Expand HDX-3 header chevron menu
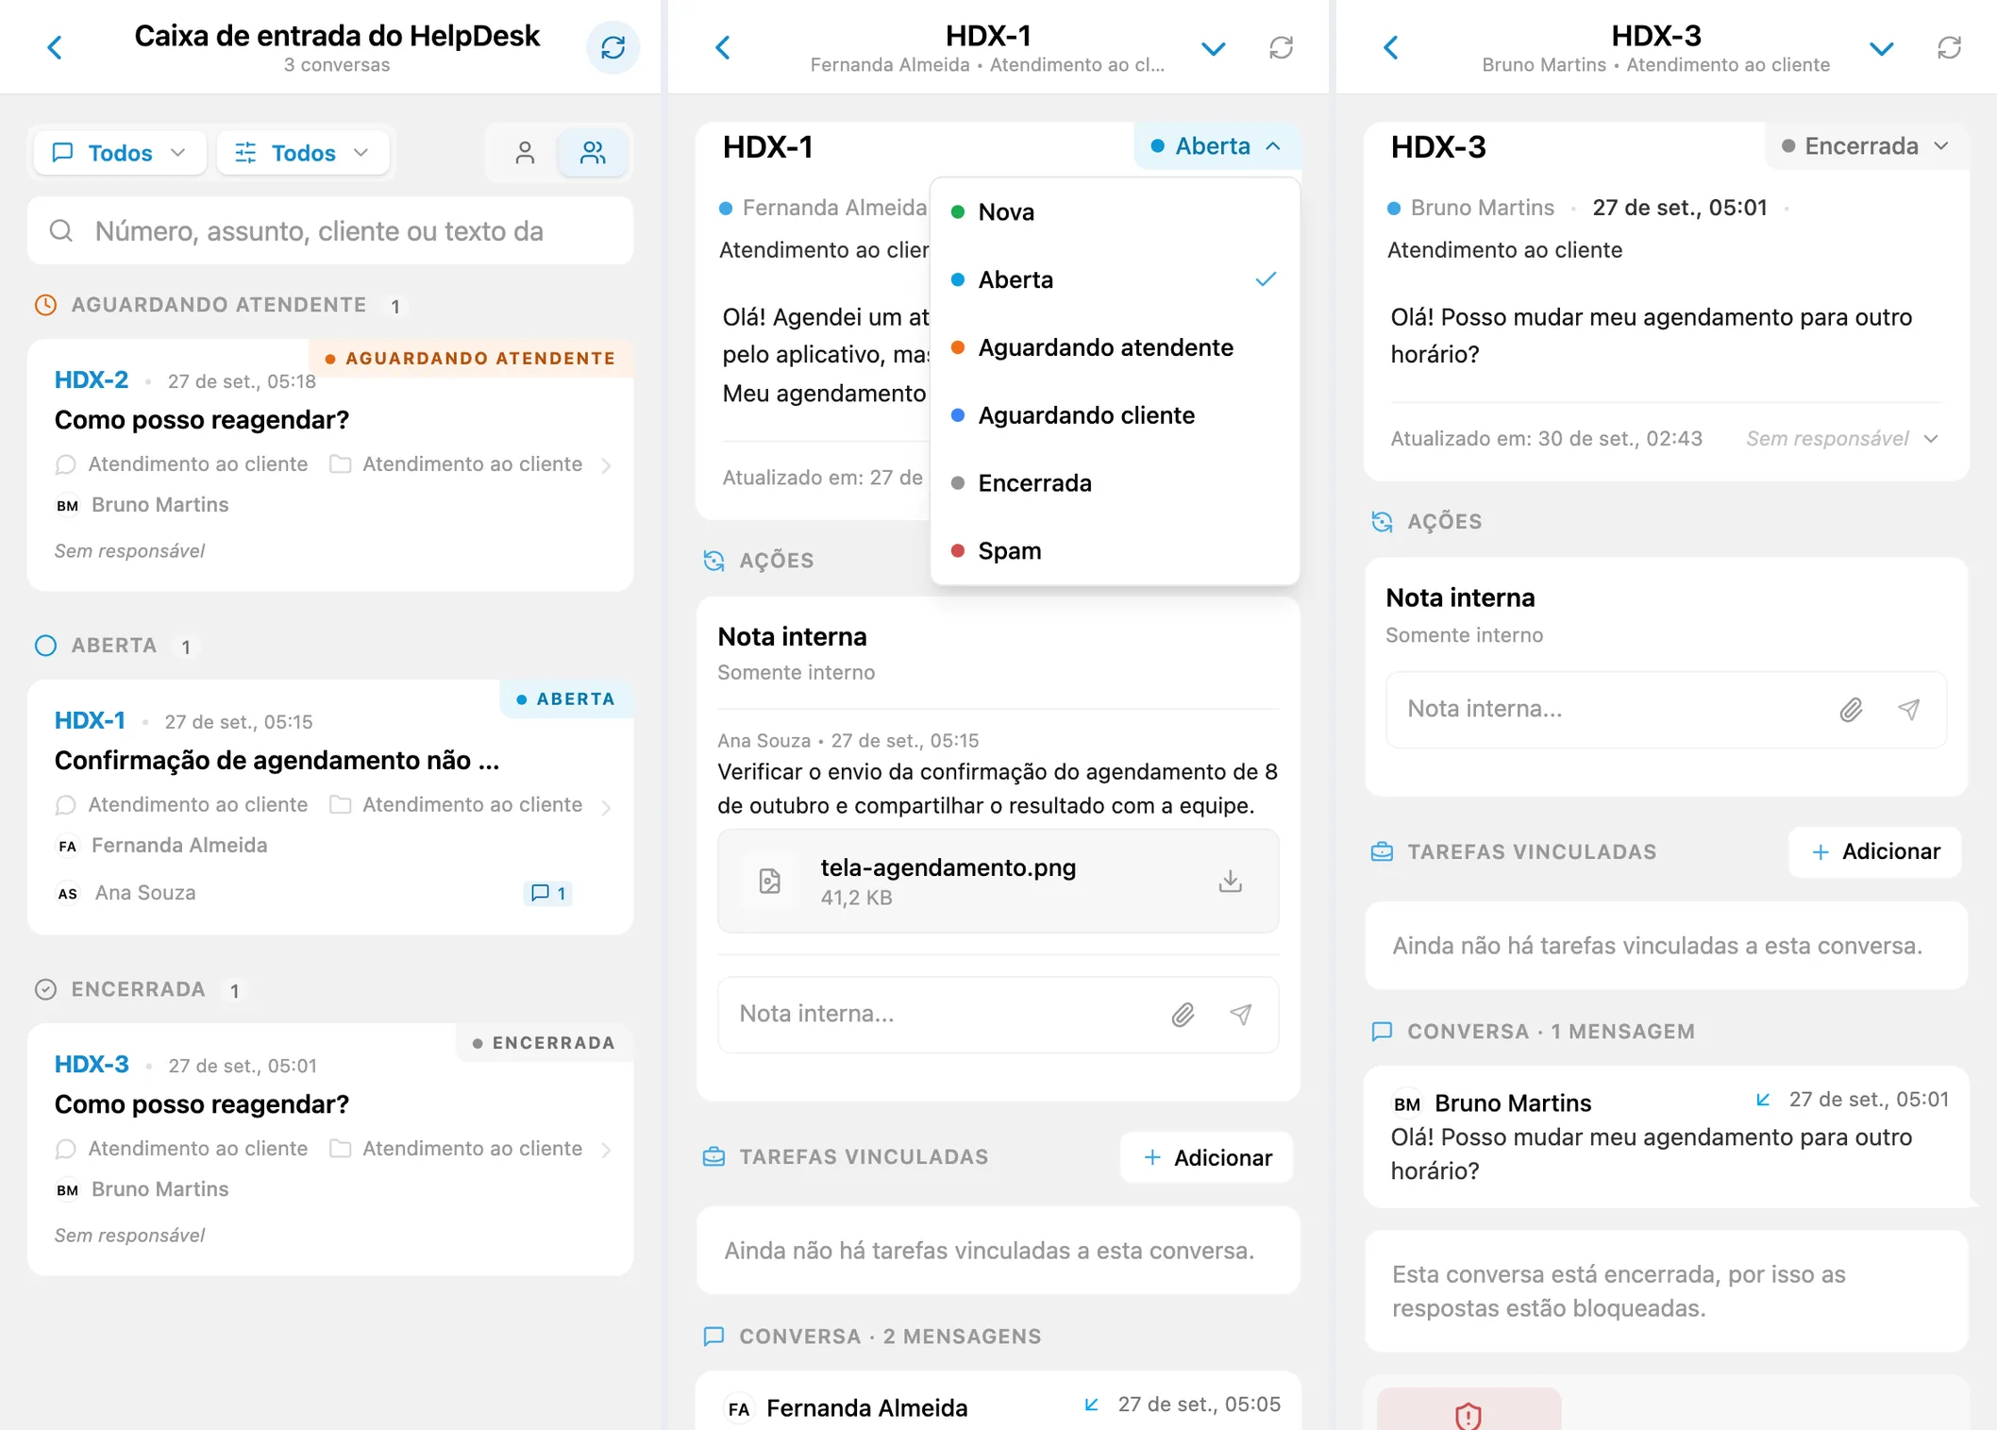Screen dimensions: 1997x1430 (1881, 47)
